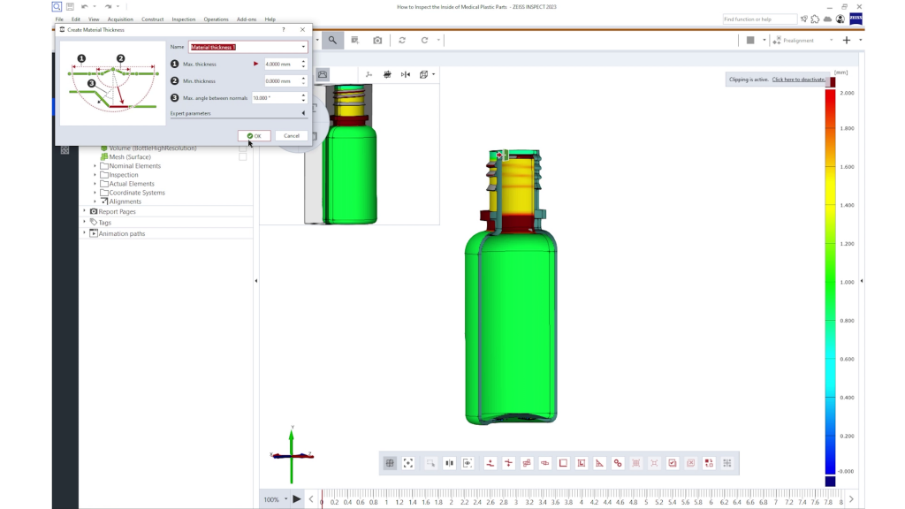Open the Construct menu
This screenshot has height=509, width=905.
coord(152,19)
